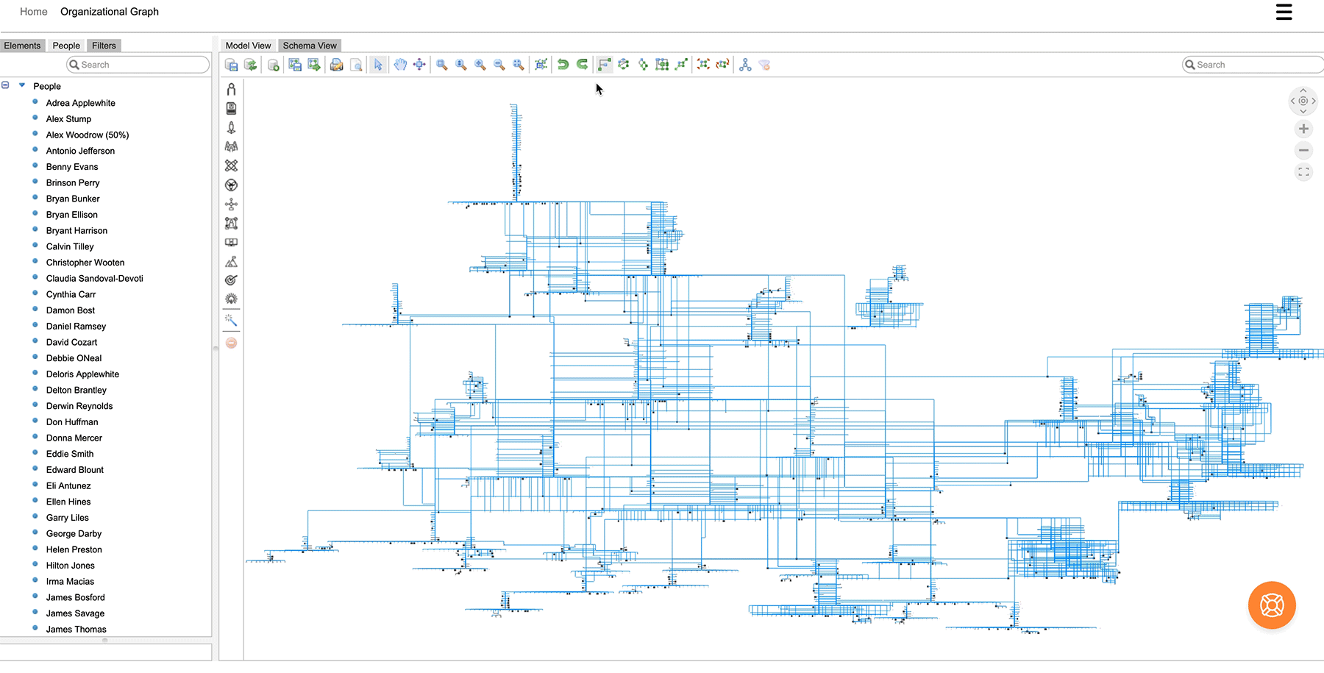Collapse the People tree node
Image resolution: width=1324 pixels, height=673 pixels.
(x=5, y=85)
